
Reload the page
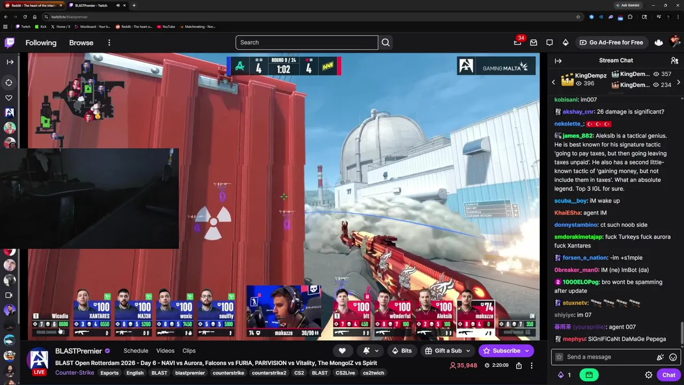(25, 17)
